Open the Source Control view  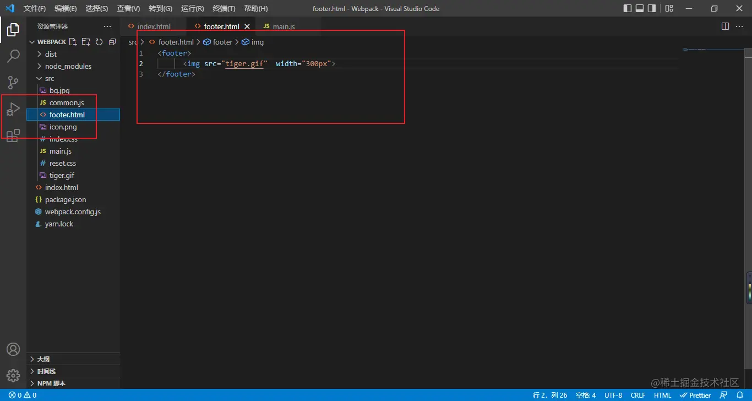coord(13,83)
